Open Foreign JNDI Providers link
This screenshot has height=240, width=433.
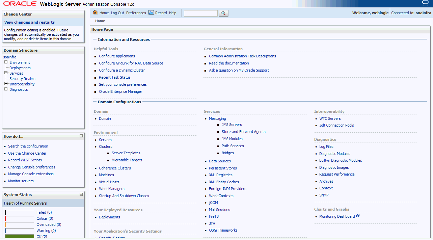tap(227, 189)
